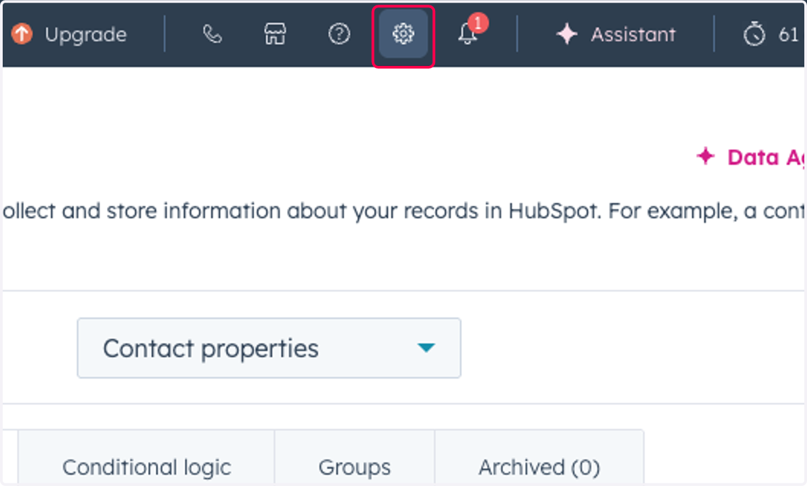Open the Settings gear icon
The width and height of the screenshot is (807, 486).
(403, 34)
